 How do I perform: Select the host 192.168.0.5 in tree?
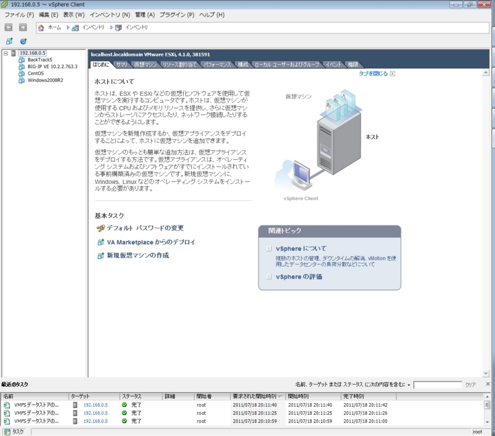pyautogui.click(x=33, y=53)
